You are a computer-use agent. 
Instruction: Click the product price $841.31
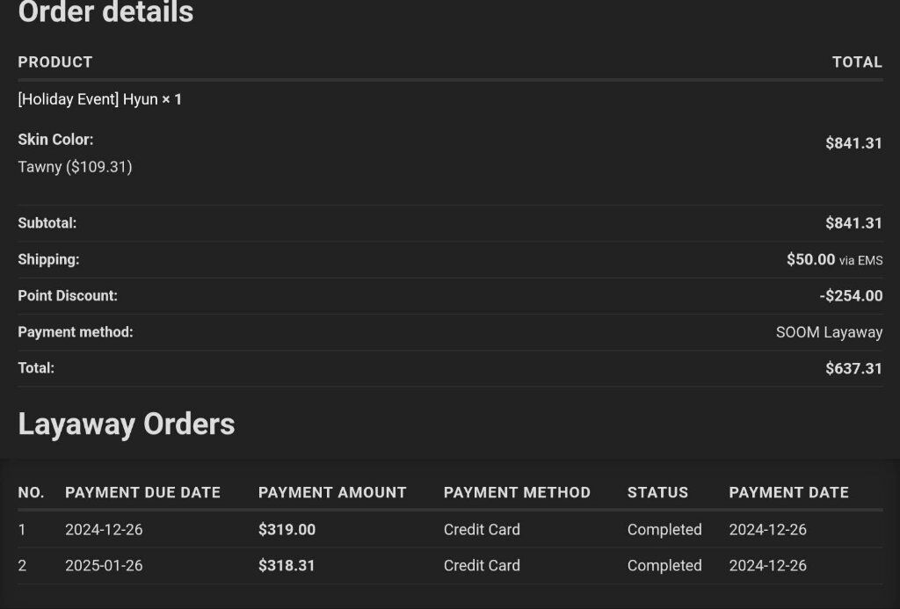(x=853, y=143)
